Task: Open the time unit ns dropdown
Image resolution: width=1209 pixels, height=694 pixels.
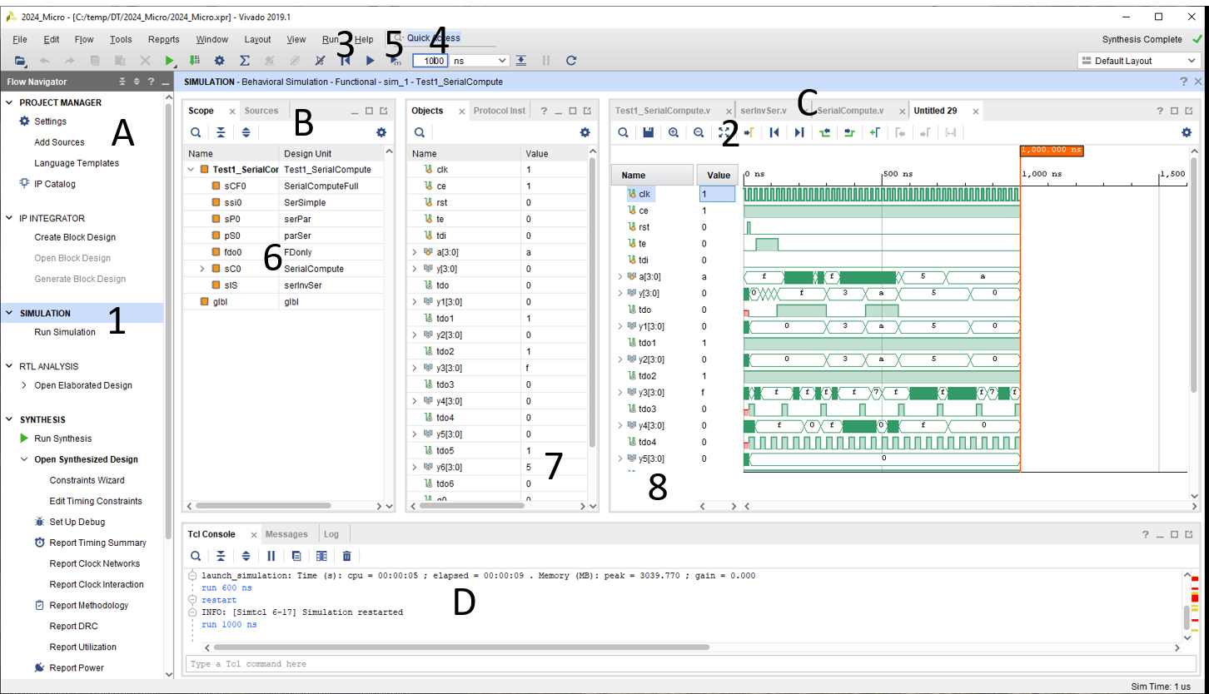Action: coord(480,61)
